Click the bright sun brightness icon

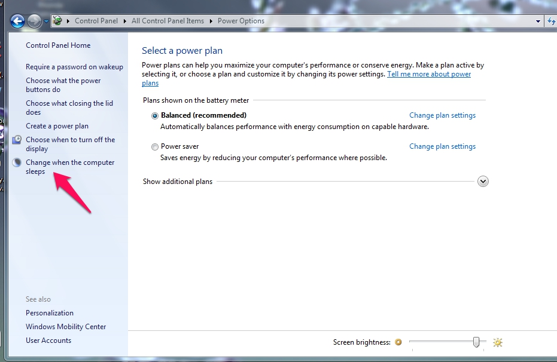(498, 342)
